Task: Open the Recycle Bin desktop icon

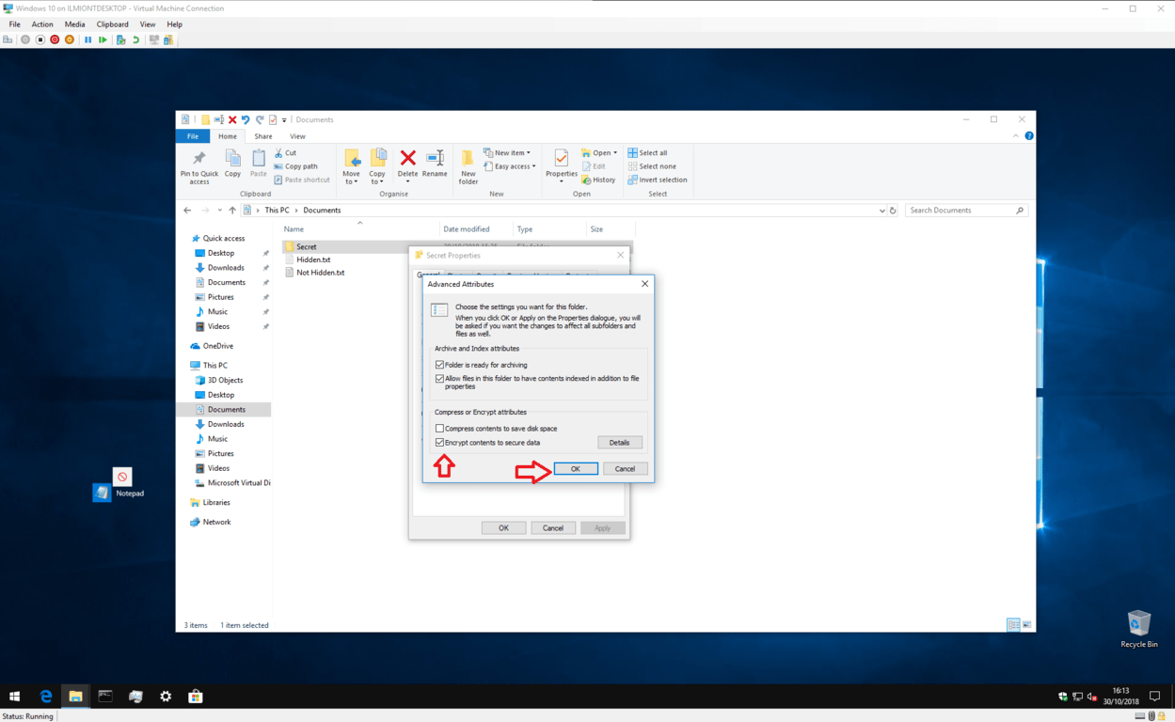Action: point(1139,629)
